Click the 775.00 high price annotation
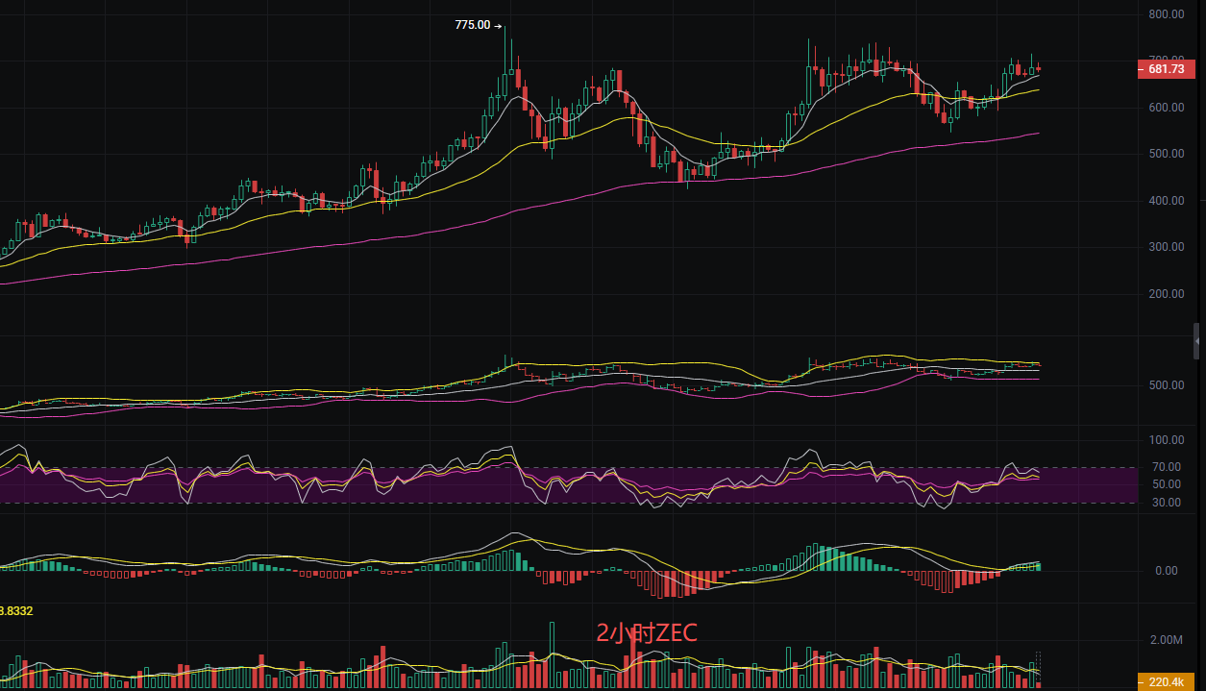The image size is (1206, 691). 472,25
